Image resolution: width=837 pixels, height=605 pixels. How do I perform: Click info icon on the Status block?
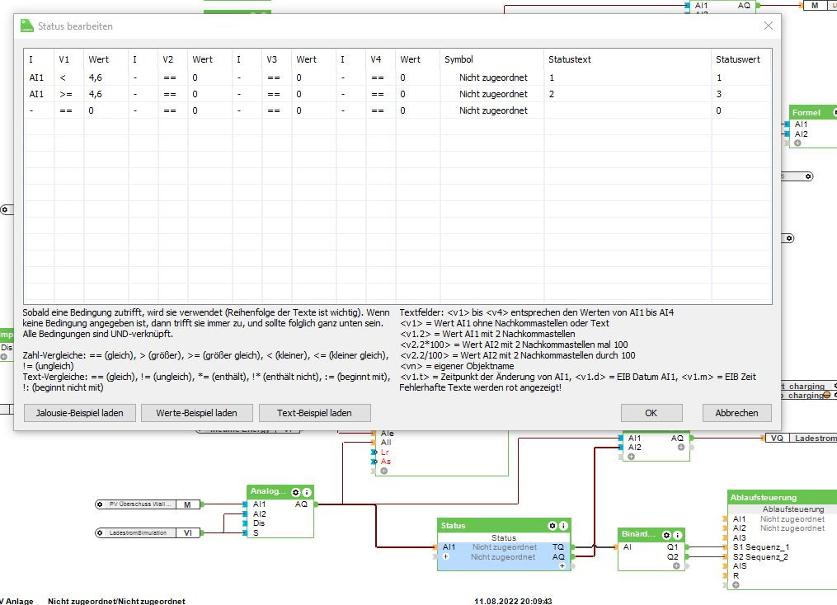564,525
